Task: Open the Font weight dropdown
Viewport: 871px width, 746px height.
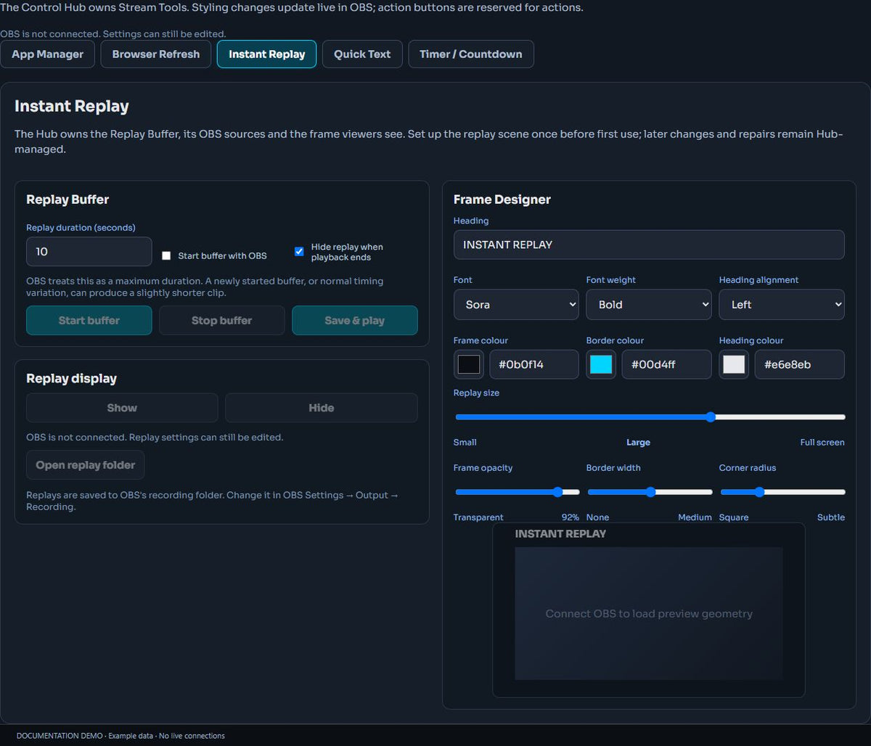Action: pos(649,305)
